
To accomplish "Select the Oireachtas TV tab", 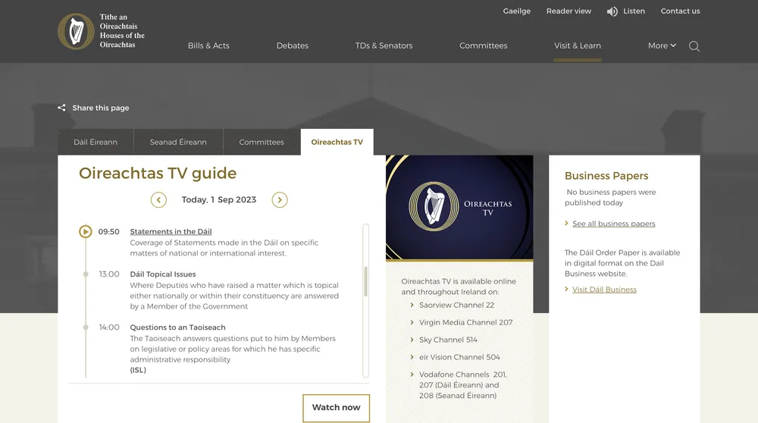I will coord(337,142).
